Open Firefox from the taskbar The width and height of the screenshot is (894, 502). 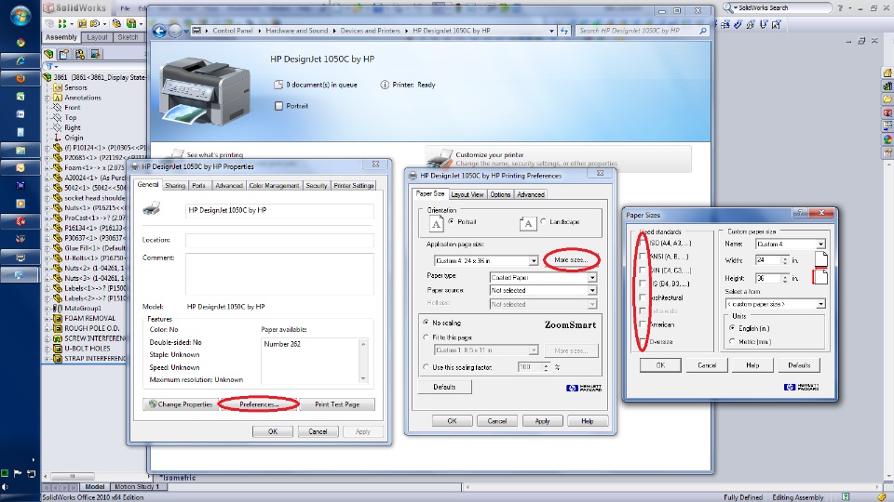point(20,78)
